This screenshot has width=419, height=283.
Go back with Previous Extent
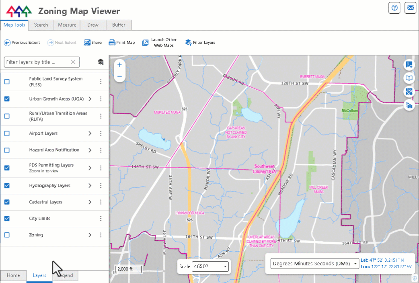click(x=22, y=43)
